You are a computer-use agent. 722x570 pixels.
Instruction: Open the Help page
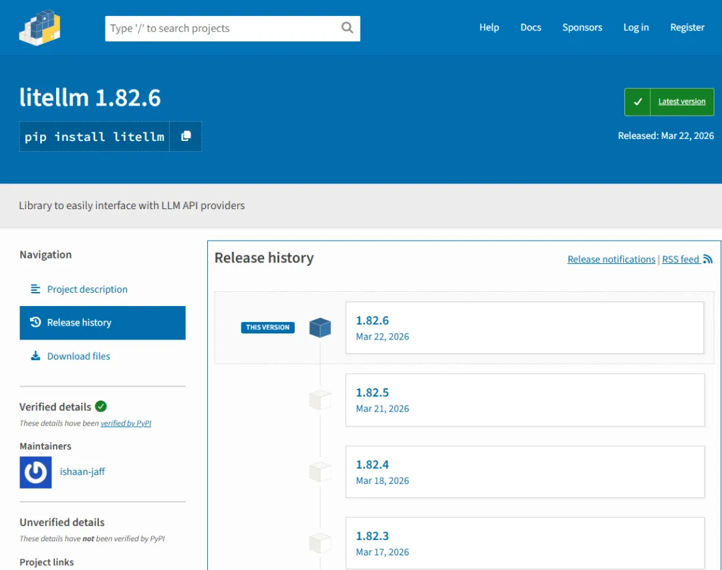(489, 27)
